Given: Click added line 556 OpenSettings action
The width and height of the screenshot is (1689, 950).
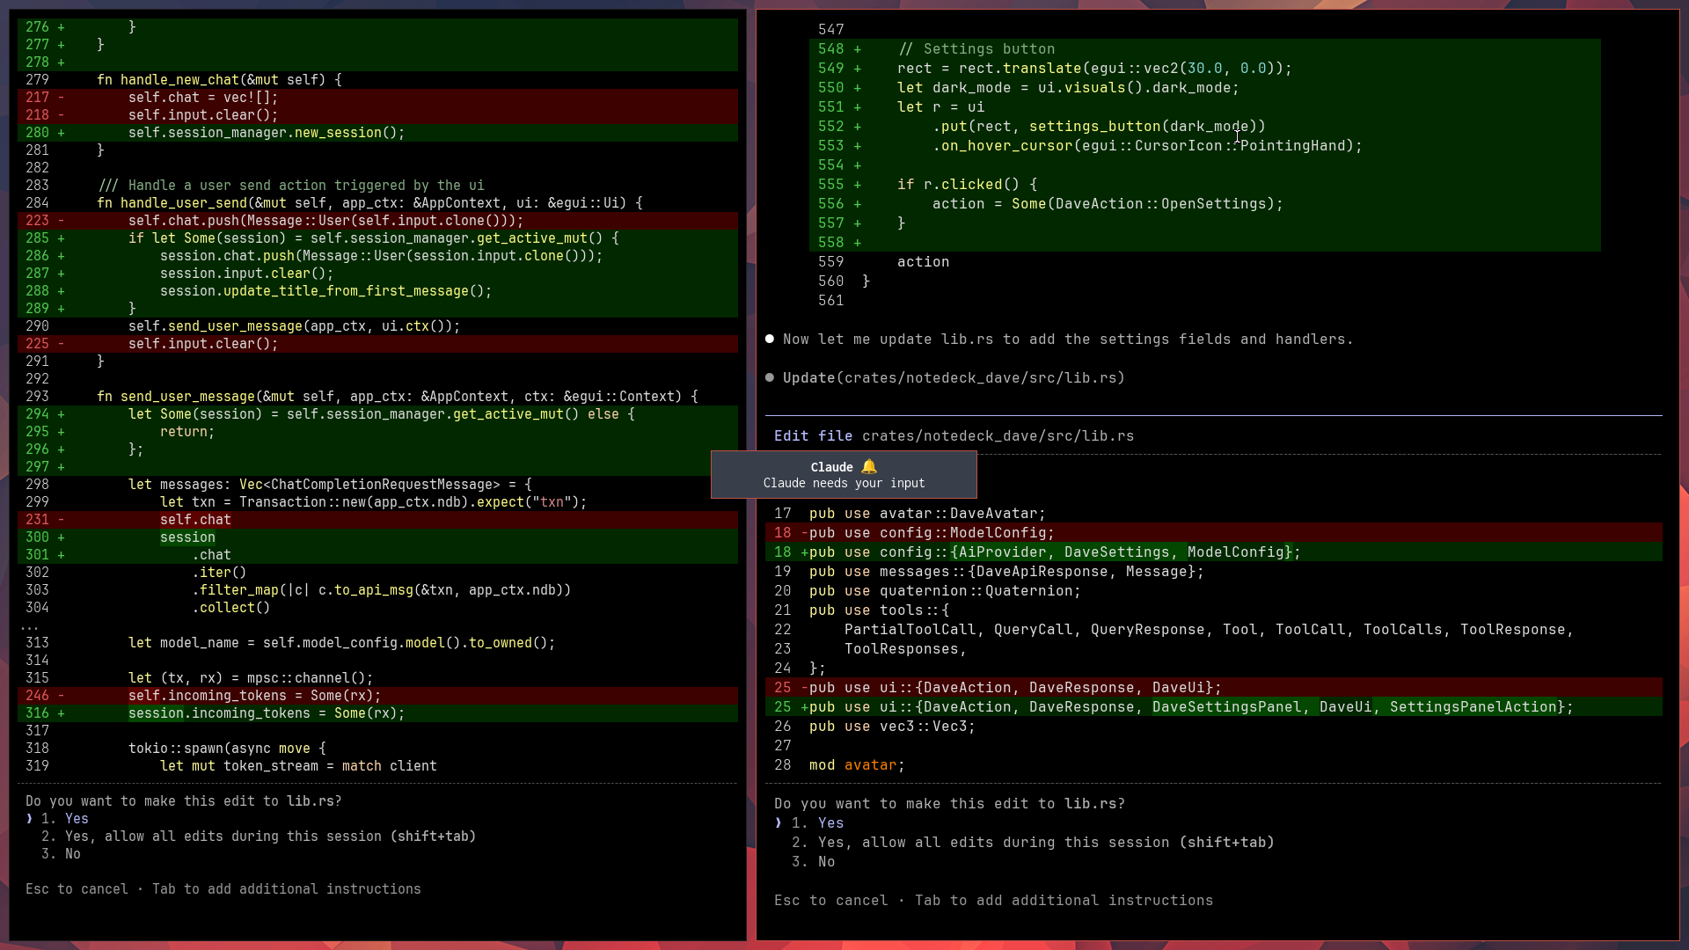Looking at the screenshot, I should [1107, 203].
